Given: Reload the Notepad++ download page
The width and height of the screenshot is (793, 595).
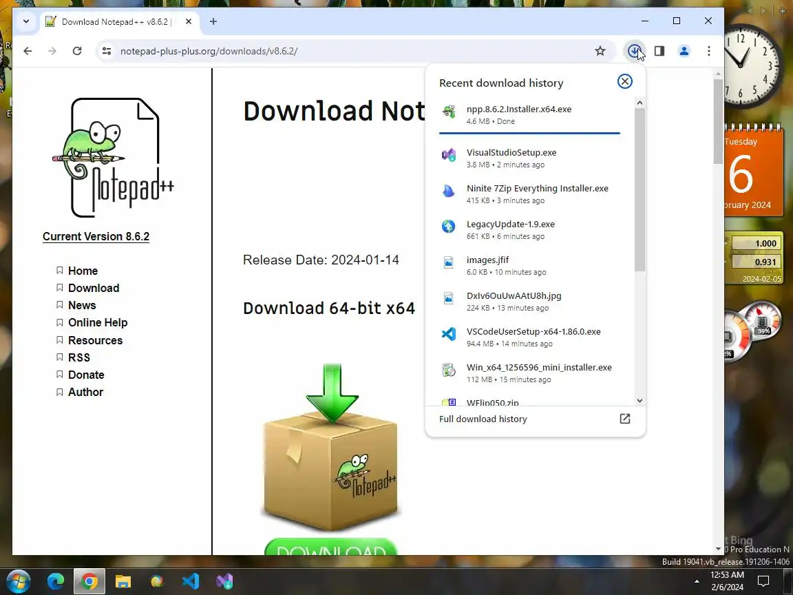Looking at the screenshot, I should [77, 50].
